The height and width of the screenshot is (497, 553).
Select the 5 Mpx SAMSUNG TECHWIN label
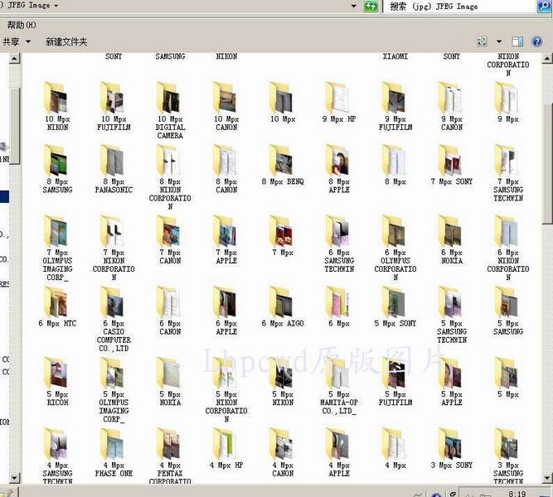pyautogui.click(x=452, y=331)
